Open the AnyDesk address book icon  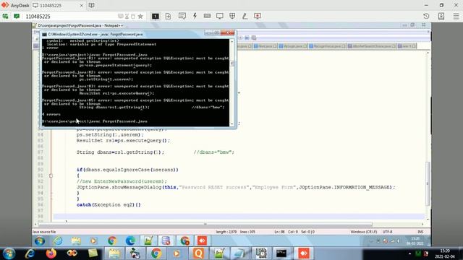(441, 16)
